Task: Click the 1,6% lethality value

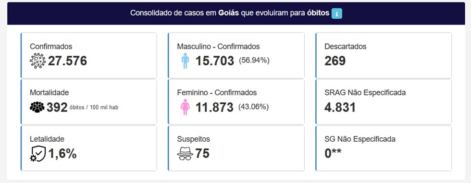Action: click(62, 154)
